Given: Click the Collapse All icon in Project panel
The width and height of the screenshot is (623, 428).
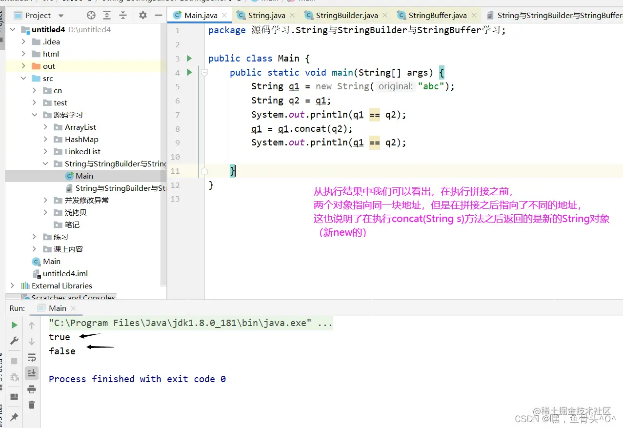Looking at the screenshot, I should [122, 15].
